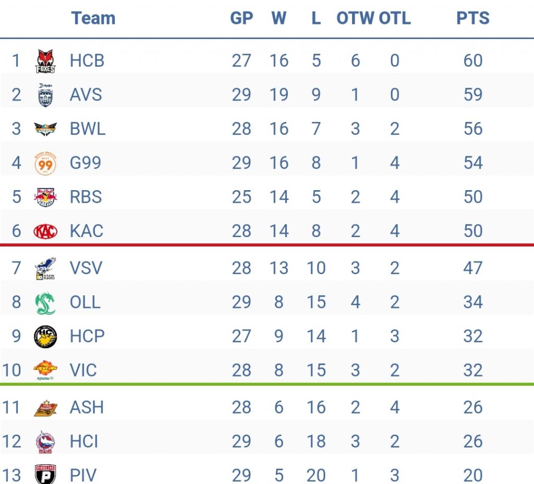Click the OTW column header
This screenshot has width=534, height=484.
[x=355, y=18]
